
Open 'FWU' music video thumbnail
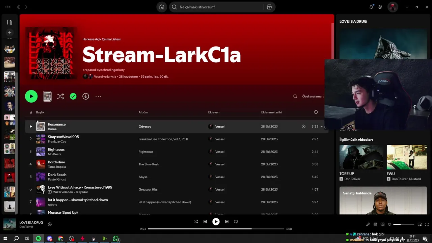click(x=407, y=157)
